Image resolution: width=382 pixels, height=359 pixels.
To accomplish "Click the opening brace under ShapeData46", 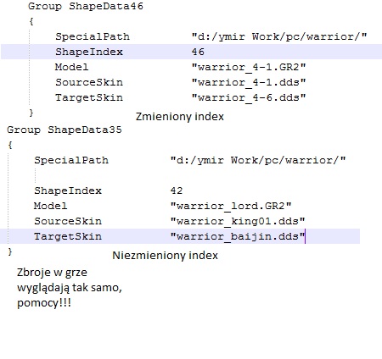I will pos(31,21).
